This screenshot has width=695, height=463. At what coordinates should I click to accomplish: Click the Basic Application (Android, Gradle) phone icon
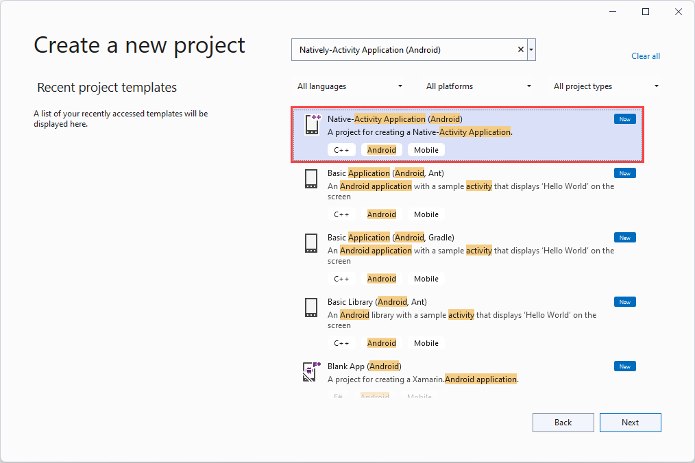[x=311, y=243]
